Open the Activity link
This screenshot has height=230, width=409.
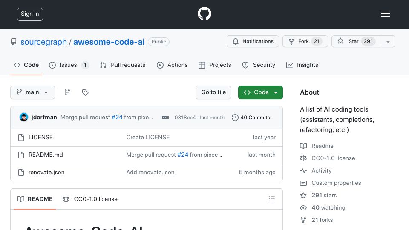(x=316, y=170)
